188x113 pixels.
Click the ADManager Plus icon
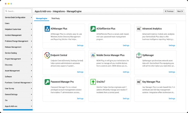(47, 29)
